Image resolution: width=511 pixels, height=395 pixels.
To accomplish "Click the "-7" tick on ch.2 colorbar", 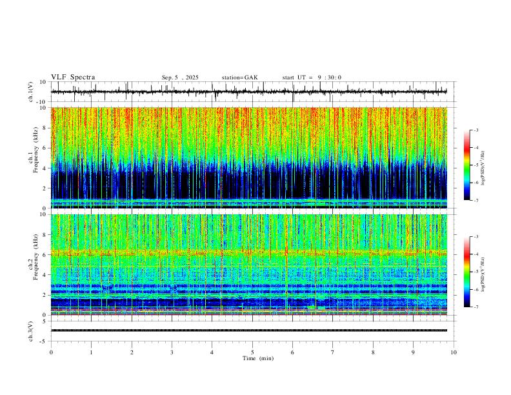I will tap(476, 307).
